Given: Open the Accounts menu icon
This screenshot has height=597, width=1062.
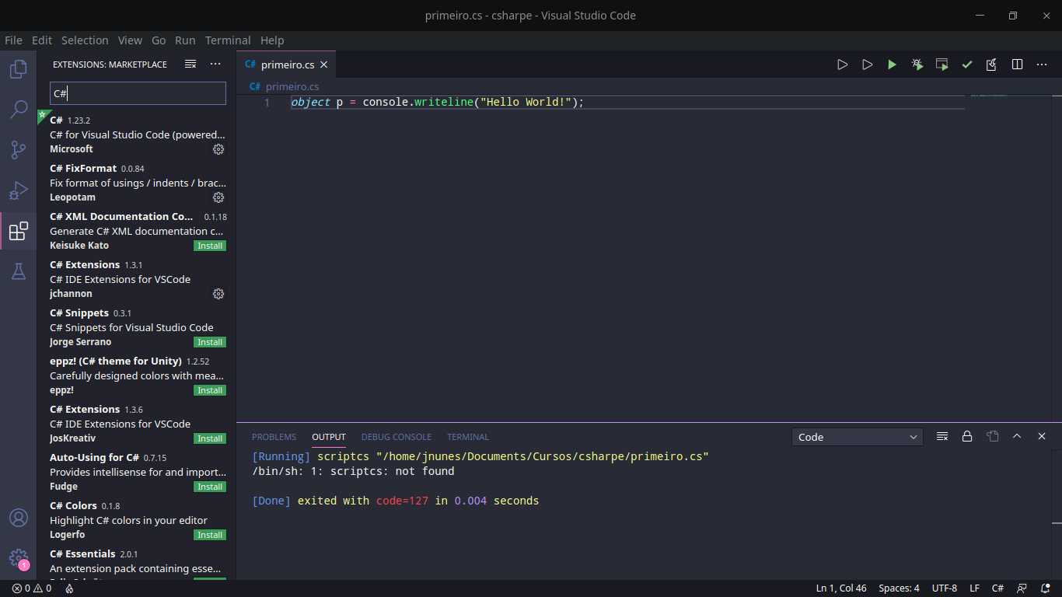Looking at the screenshot, I should pos(19,518).
